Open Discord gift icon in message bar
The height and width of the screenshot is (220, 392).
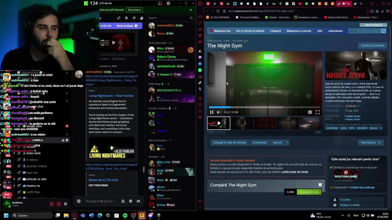tap(123, 201)
